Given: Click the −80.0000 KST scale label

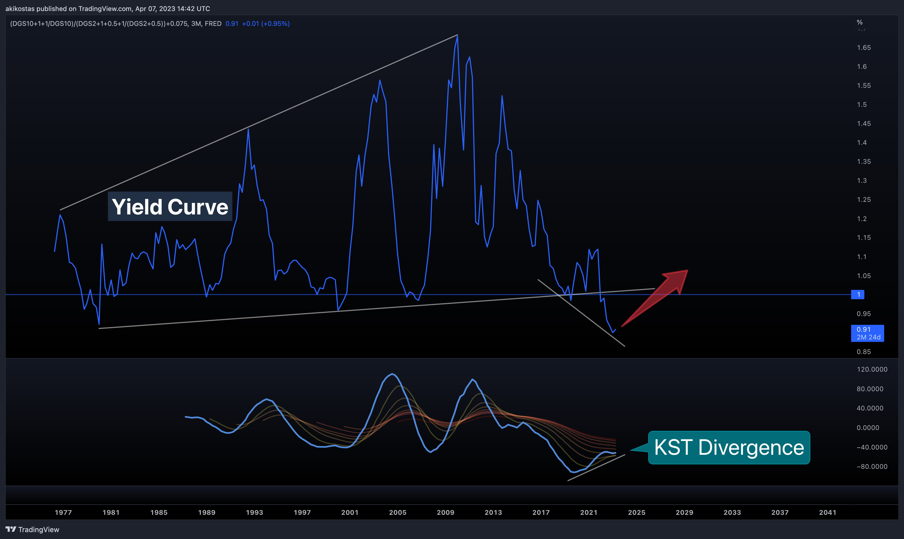Looking at the screenshot, I should 872,466.
